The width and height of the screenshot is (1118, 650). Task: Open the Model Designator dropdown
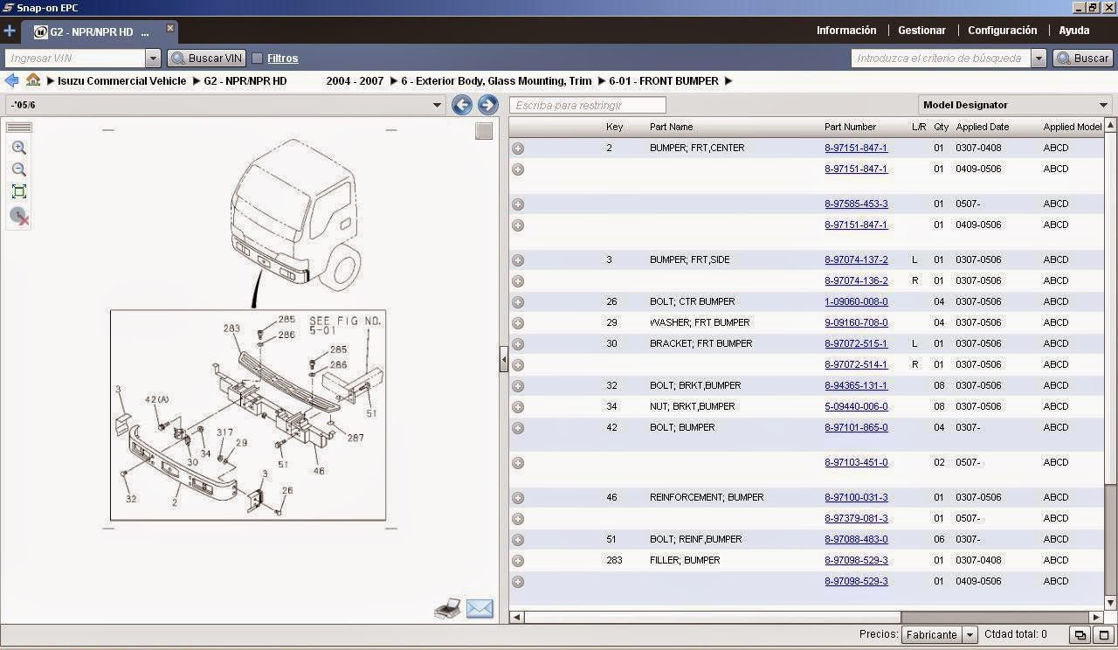1015,105
